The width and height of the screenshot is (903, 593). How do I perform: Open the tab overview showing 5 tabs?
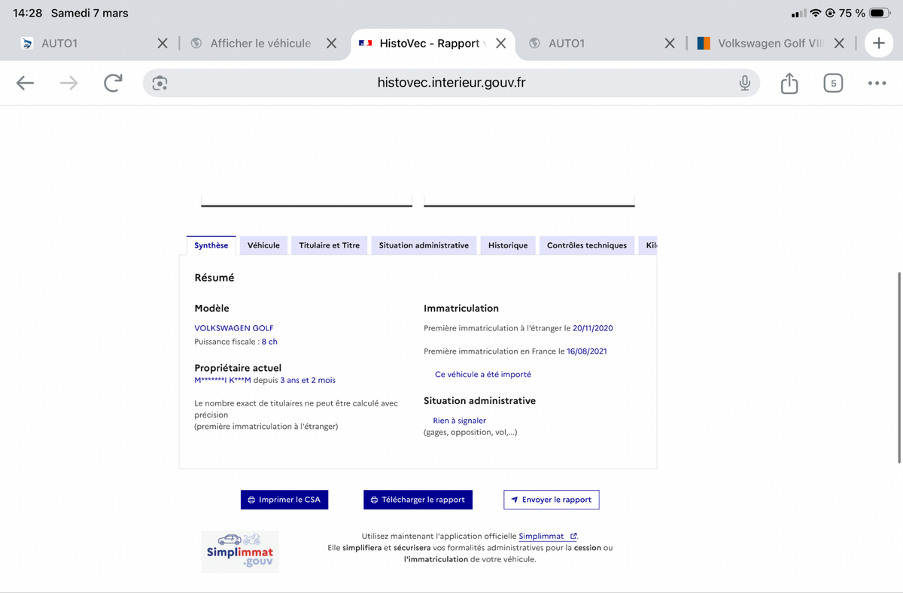(x=832, y=84)
